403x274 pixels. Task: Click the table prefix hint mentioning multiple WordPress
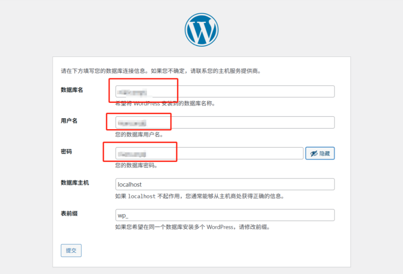[193, 227]
